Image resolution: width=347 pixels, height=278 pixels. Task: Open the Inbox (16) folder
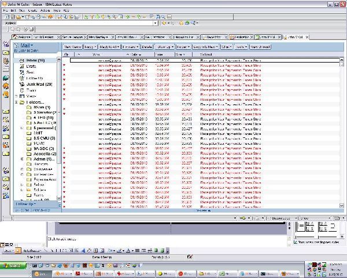pos(36,60)
